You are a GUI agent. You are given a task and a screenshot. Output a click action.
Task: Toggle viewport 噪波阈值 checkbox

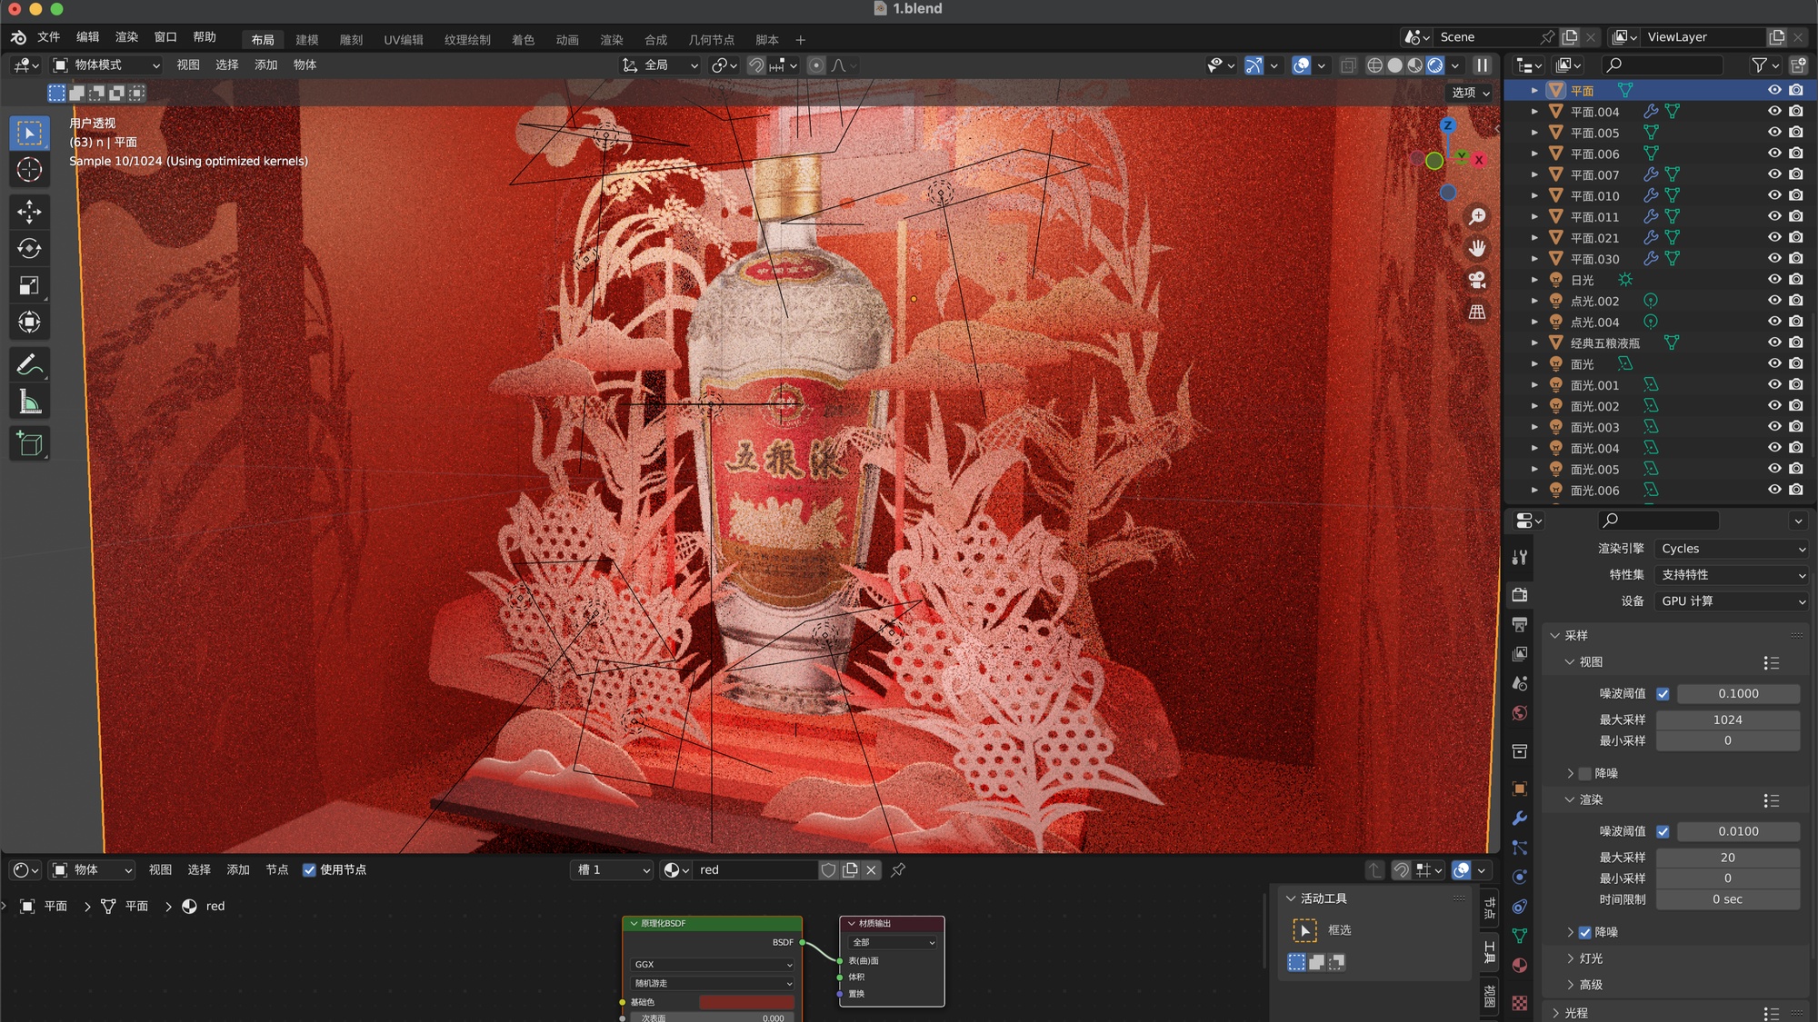coord(1663,694)
